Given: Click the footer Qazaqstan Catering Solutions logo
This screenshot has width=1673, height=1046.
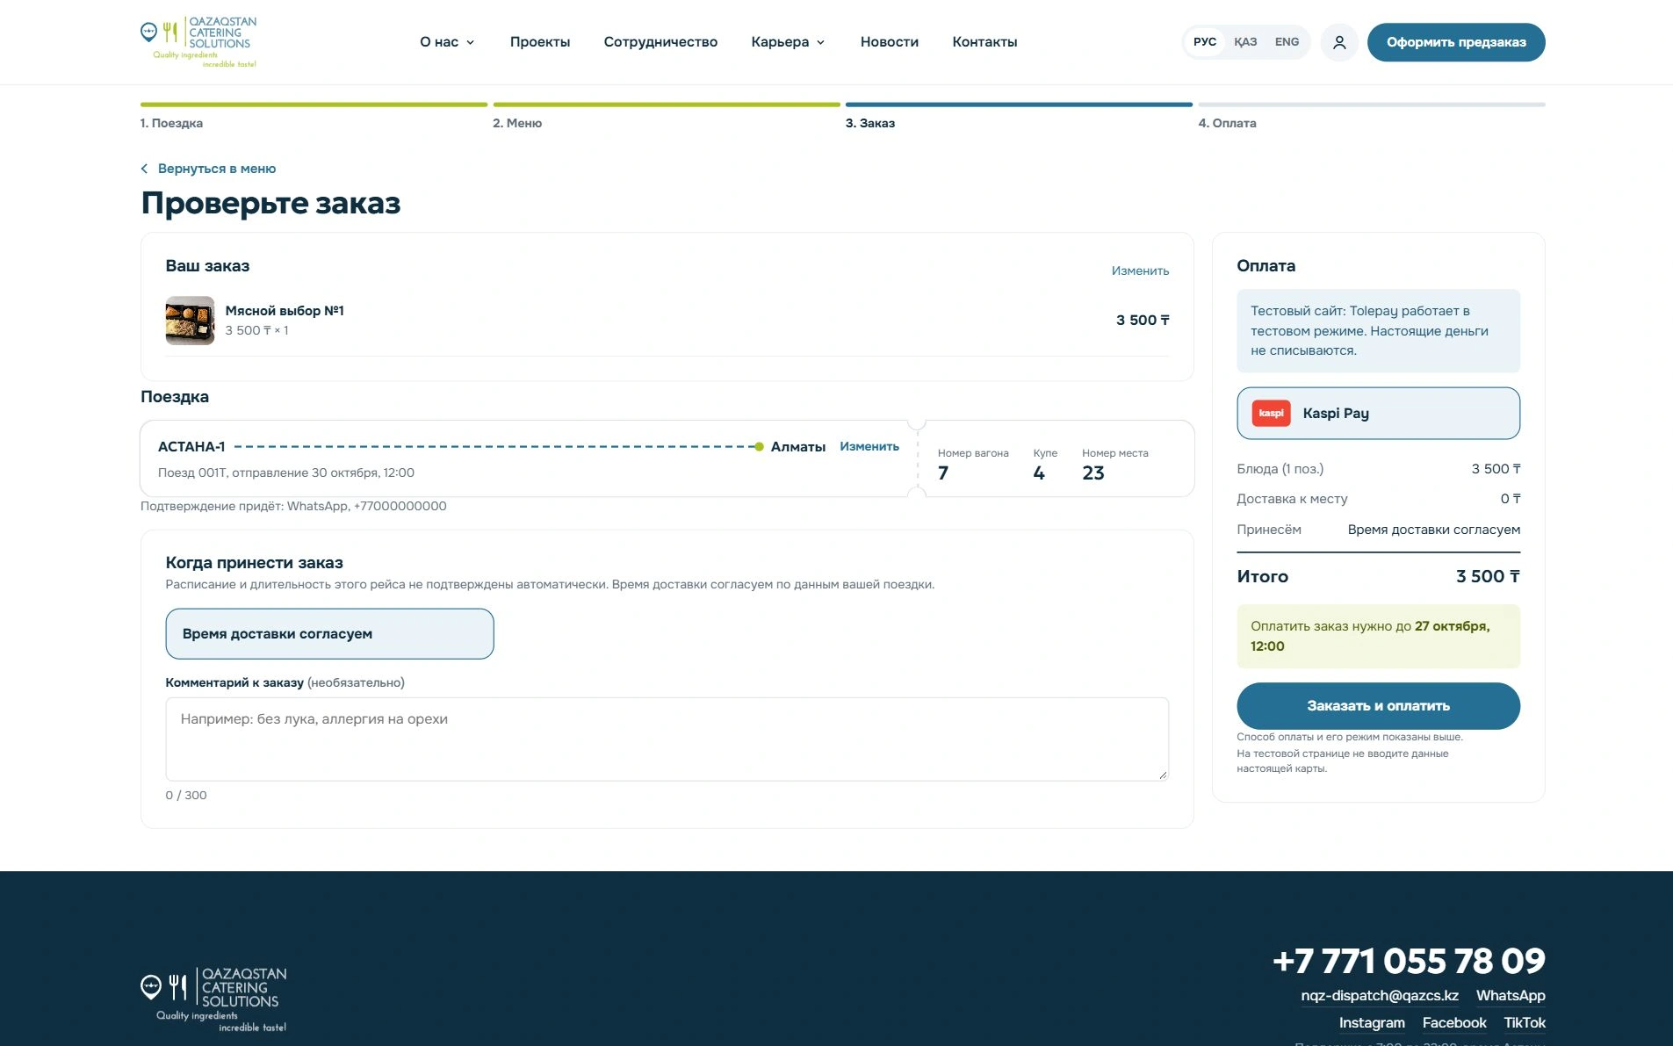Looking at the screenshot, I should coord(213,999).
